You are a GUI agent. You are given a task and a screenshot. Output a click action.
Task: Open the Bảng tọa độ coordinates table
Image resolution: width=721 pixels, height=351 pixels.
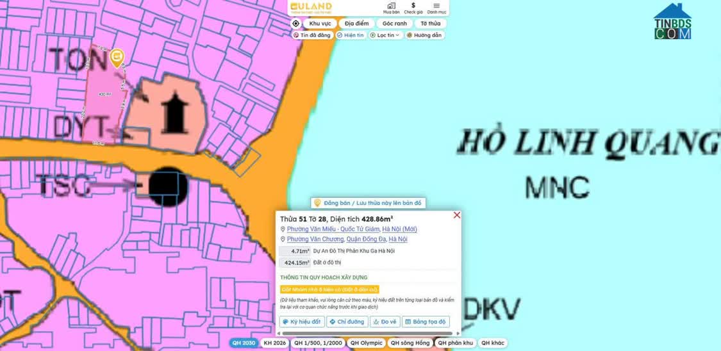pos(426,322)
